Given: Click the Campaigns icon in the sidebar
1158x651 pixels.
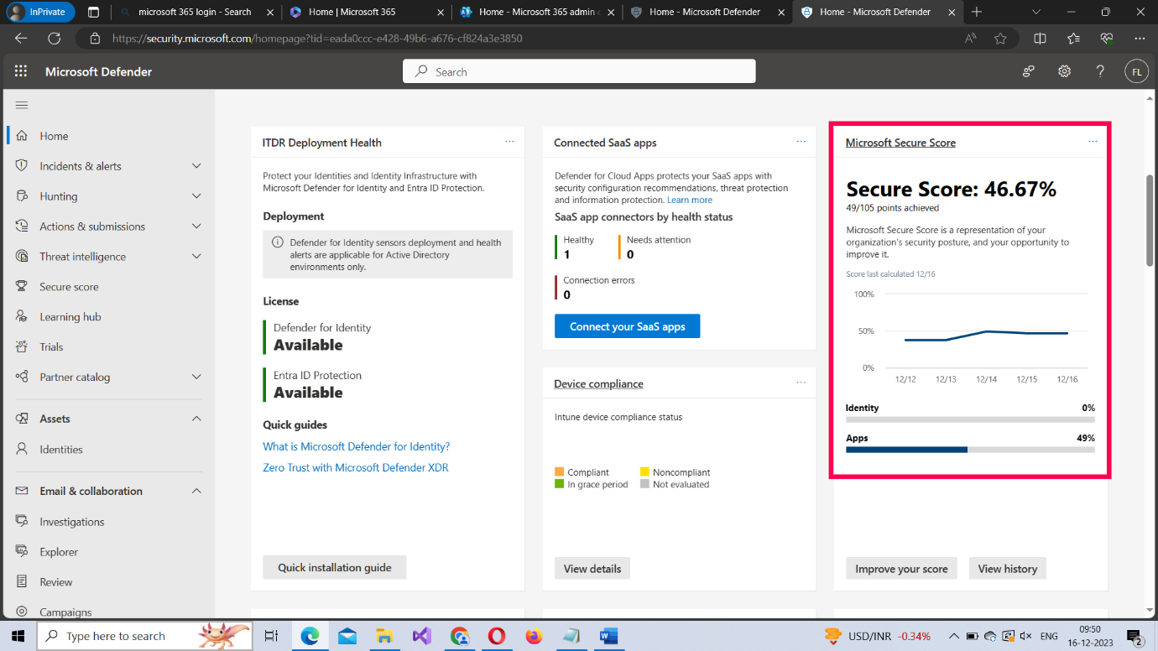Looking at the screenshot, I should (22, 612).
